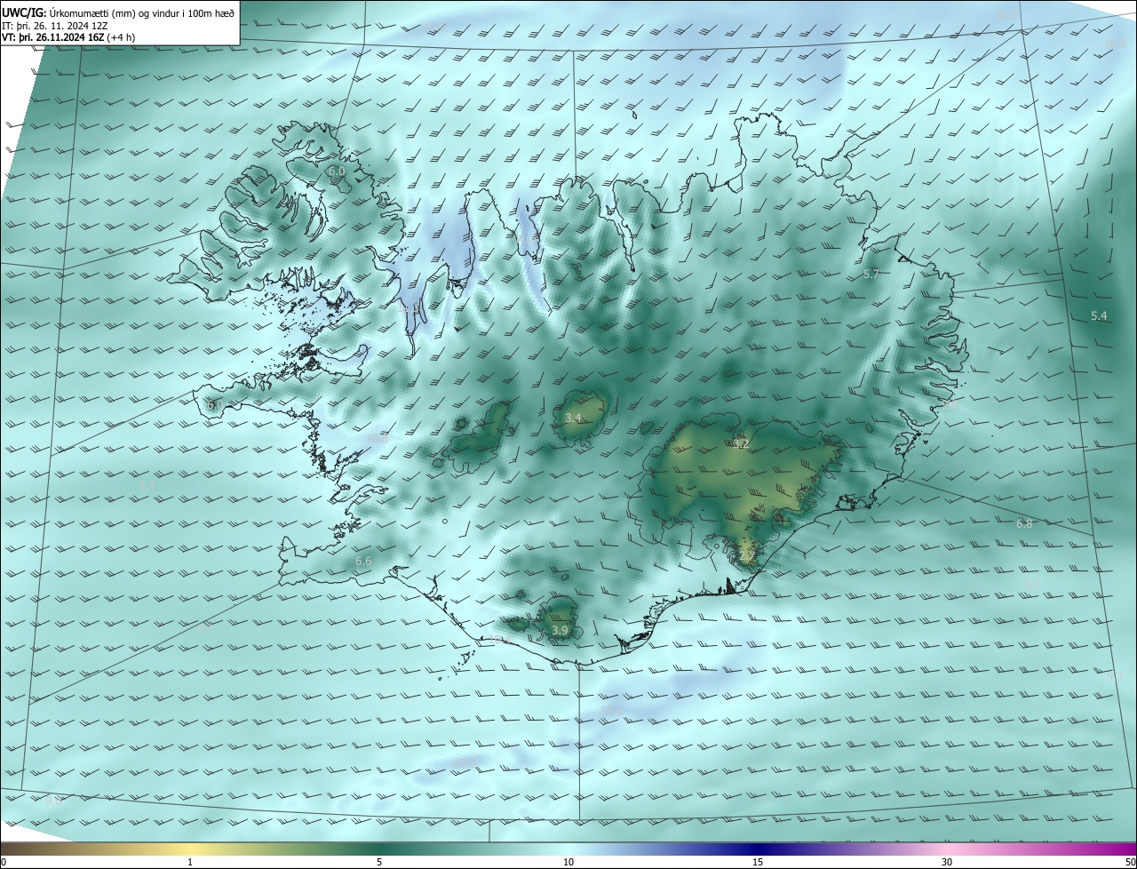
Task: Click the initial time line 'IT: þri. 26. 11. 2024 12Z'
Action: coord(55,26)
